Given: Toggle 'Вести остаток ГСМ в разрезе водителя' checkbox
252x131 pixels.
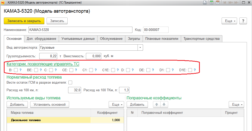Looking at the screenshot, I should click(x=70, y=82).
